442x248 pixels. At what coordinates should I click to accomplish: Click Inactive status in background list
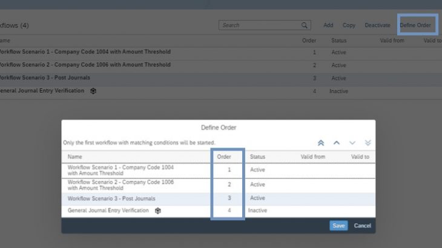338,91
